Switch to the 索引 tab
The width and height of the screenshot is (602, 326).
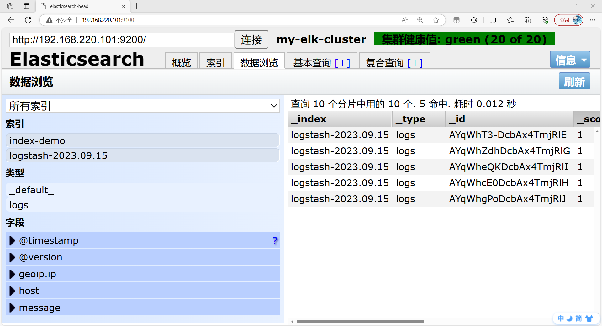[x=215, y=61]
